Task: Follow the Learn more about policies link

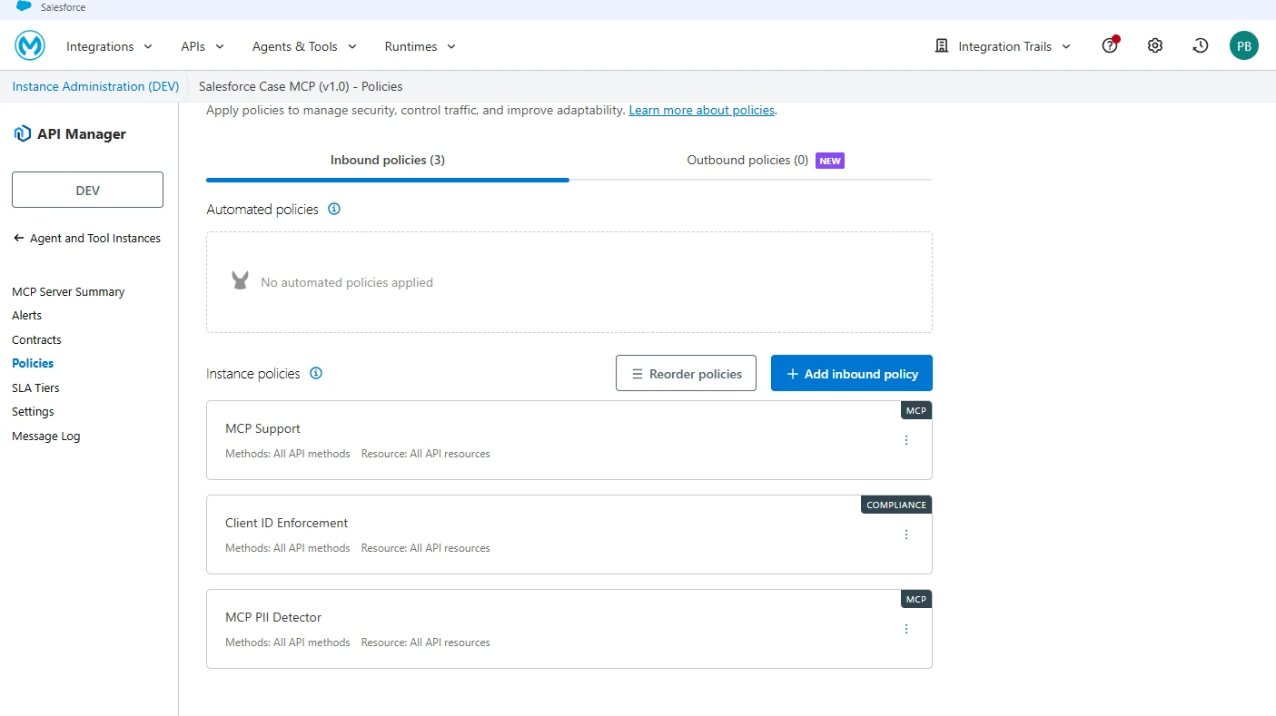Action: point(702,110)
